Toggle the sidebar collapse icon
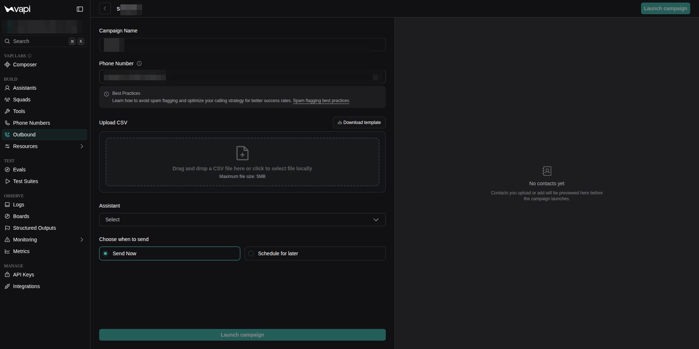Viewport: 699px width, 349px height. click(80, 9)
